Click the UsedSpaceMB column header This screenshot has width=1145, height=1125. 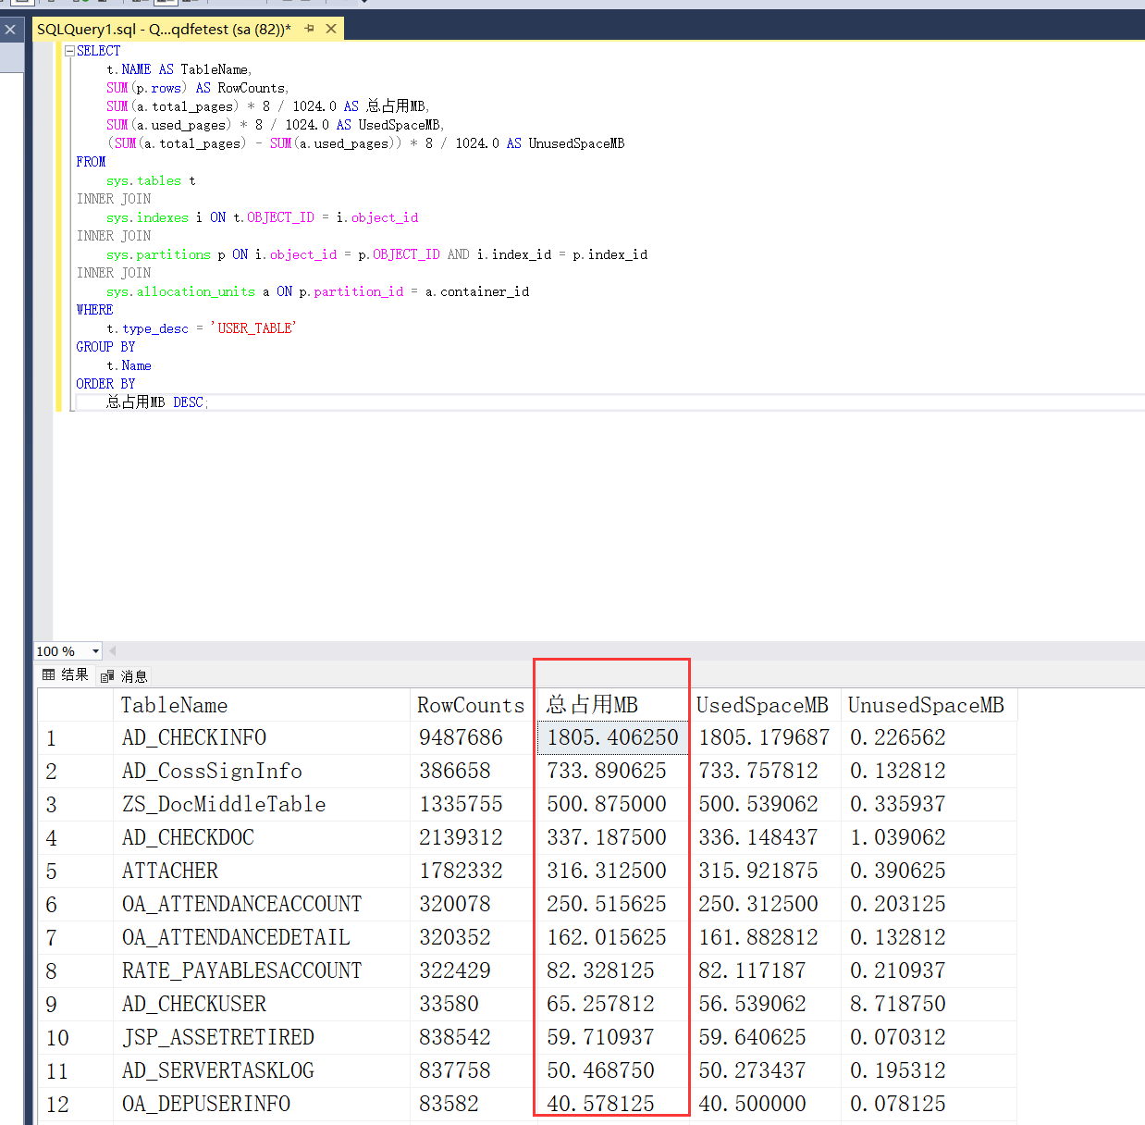coord(765,705)
